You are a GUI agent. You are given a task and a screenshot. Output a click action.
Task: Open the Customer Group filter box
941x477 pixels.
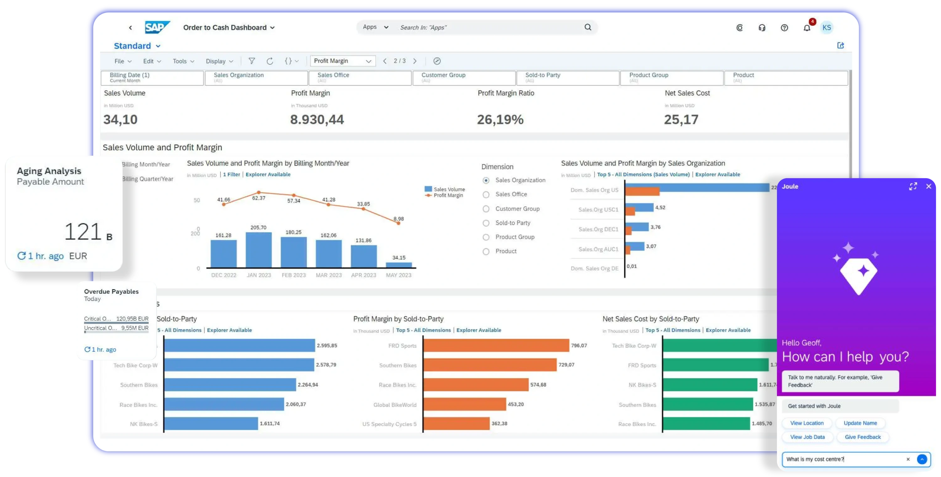pos(464,78)
